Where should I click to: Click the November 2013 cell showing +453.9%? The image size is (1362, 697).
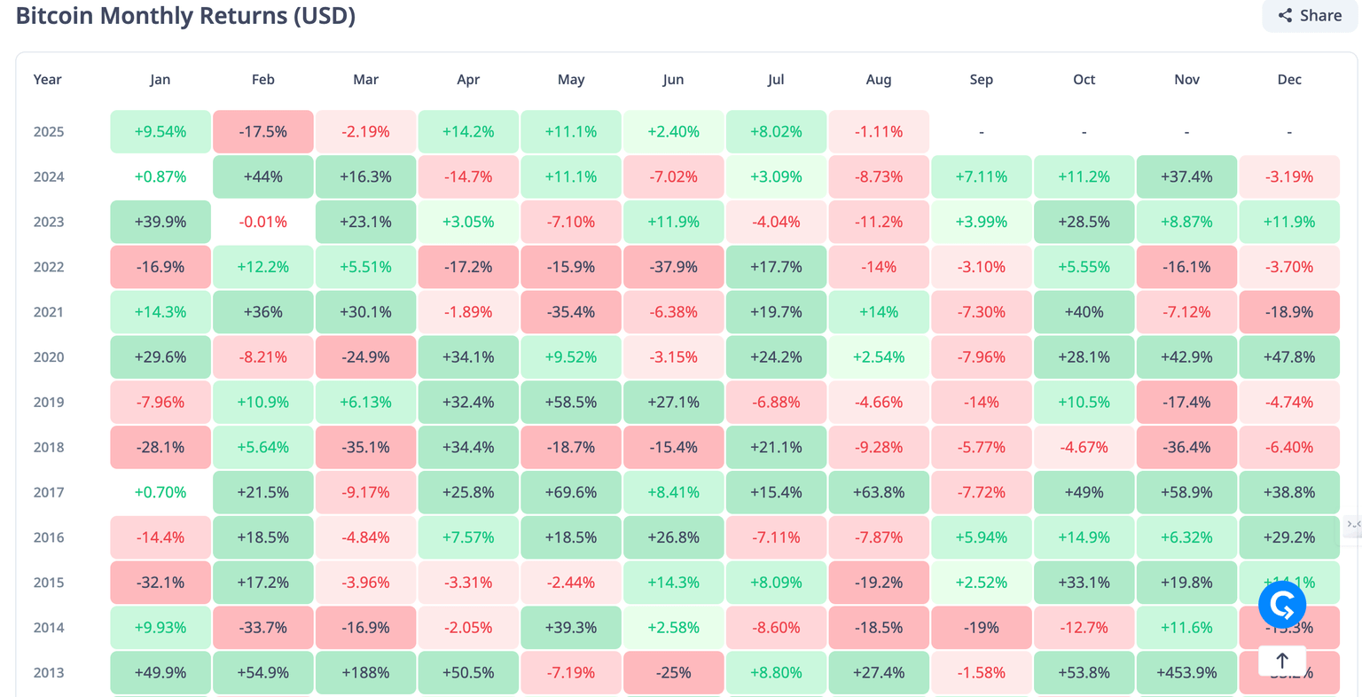[1186, 673]
